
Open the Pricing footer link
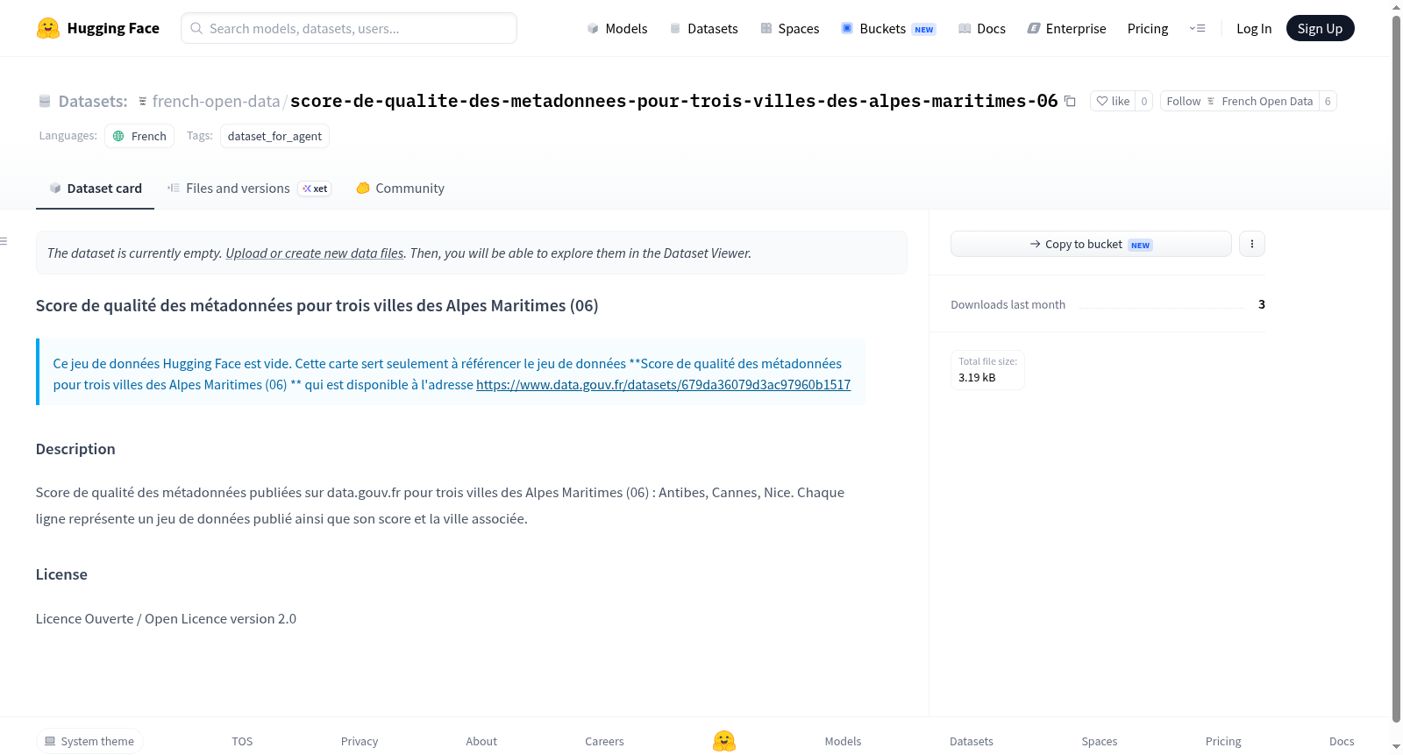[x=1223, y=741]
